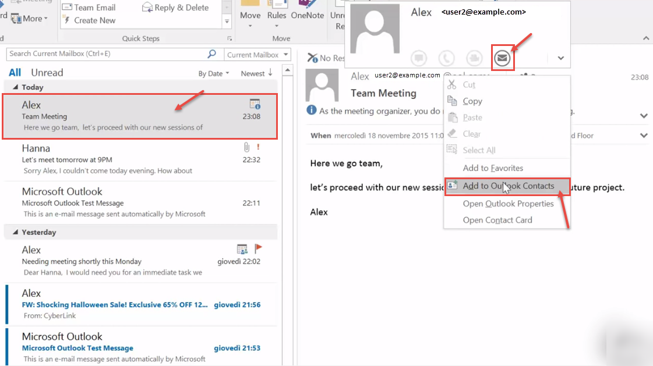The width and height of the screenshot is (653, 366).
Task: Collapse the Today group
Action: [15, 87]
